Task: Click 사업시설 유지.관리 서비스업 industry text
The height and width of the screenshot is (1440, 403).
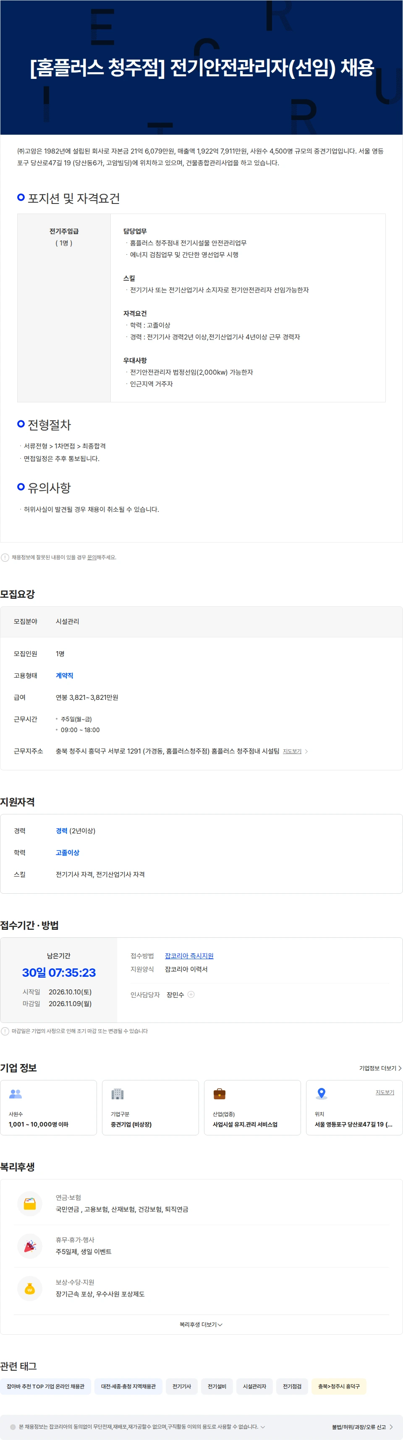Action: pyautogui.click(x=245, y=1124)
